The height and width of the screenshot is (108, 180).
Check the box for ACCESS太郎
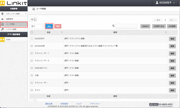(32, 46)
